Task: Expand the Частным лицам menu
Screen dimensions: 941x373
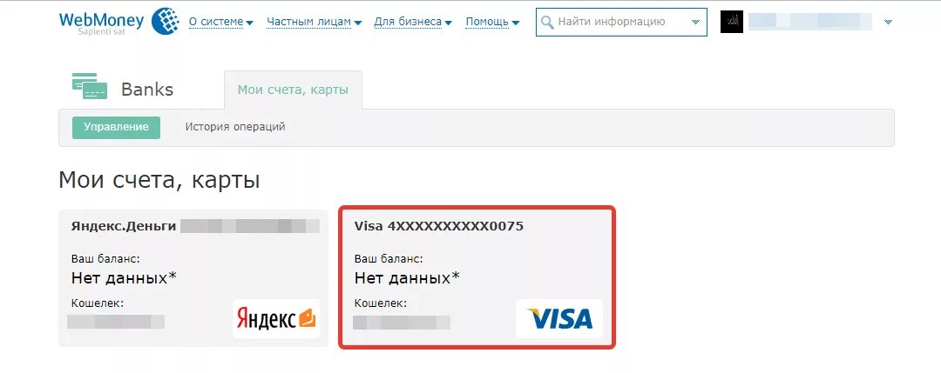Action: [314, 22]
